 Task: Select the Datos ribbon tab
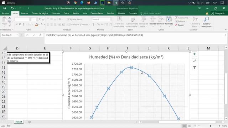point(66,14)
